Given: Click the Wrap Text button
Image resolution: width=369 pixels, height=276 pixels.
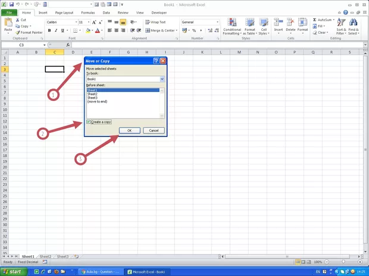Looking at the screenshot, I should tap(154, 22).
